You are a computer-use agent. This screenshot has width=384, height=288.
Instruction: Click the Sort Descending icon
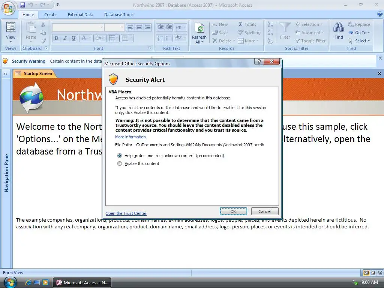click(x=270, y=33)
